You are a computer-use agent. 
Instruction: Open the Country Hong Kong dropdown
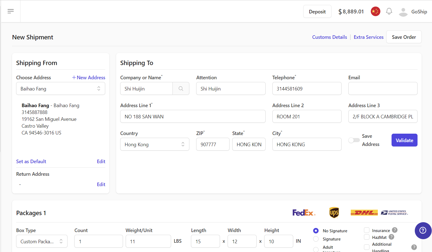click(155, 144)
